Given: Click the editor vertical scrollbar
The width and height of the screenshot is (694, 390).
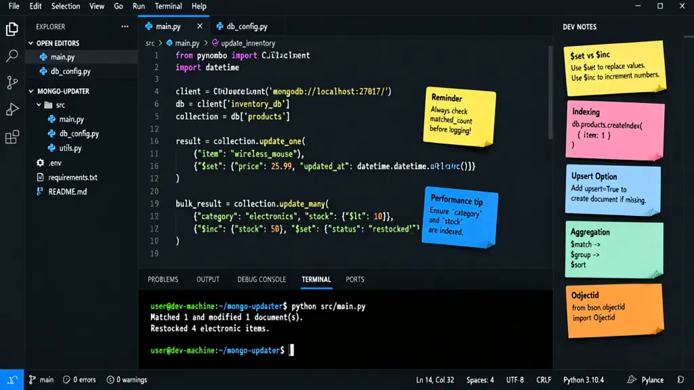Looking at the screenshot, I should 550,92.
